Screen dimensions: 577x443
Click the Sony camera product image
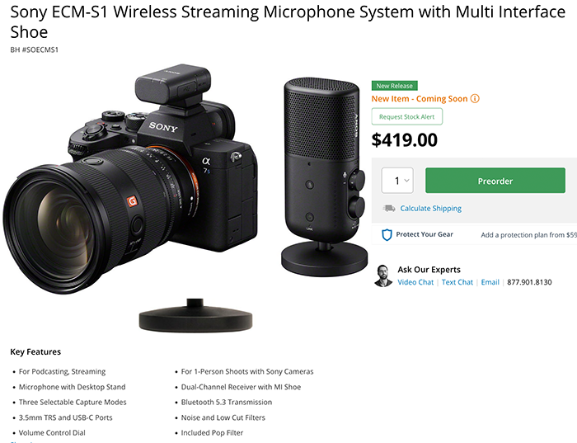pyautogui.click(x=130, y=178)
